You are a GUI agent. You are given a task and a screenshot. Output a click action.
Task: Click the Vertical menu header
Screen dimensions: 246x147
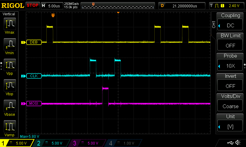tap(9, 14)
